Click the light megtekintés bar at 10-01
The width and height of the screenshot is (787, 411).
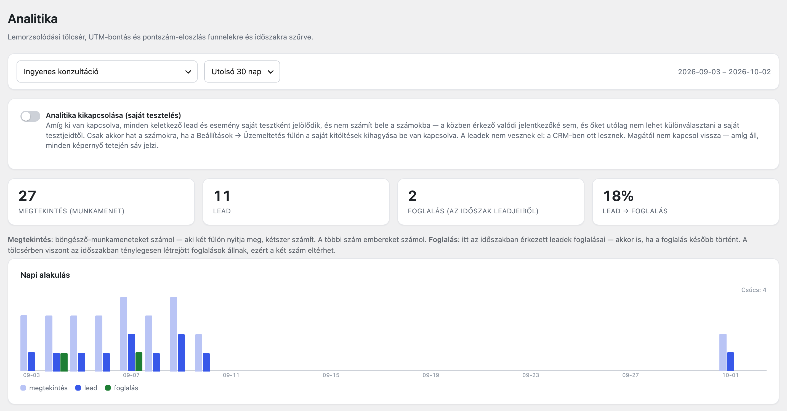(x=723, y=352)
